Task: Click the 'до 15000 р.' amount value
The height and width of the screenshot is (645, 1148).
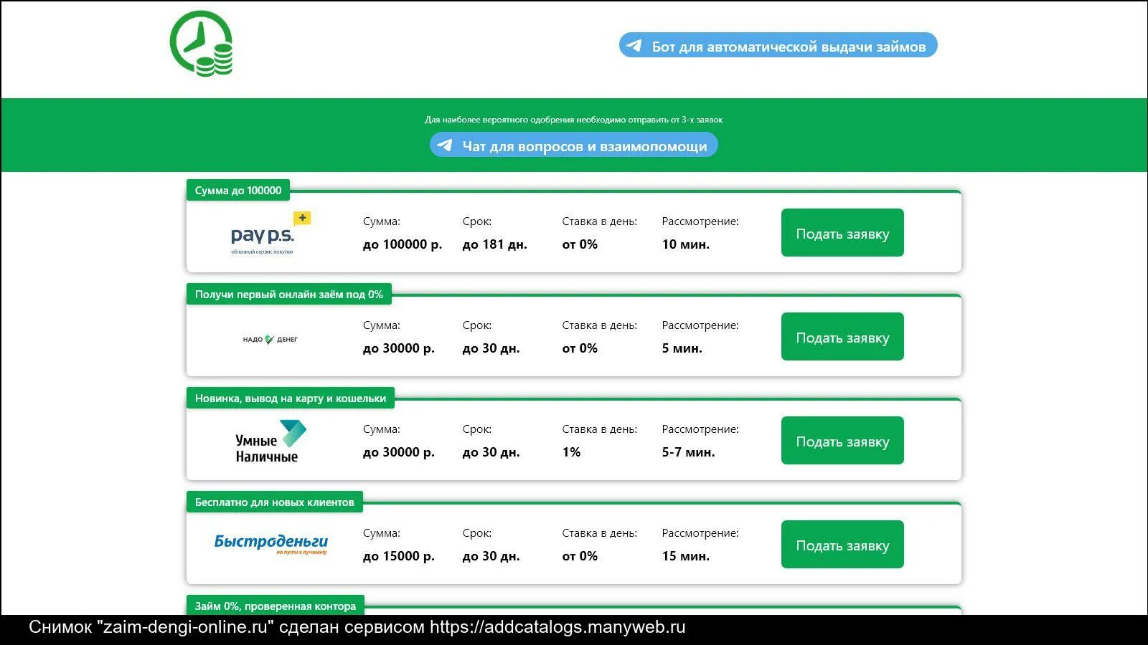Action: [399, 556]
